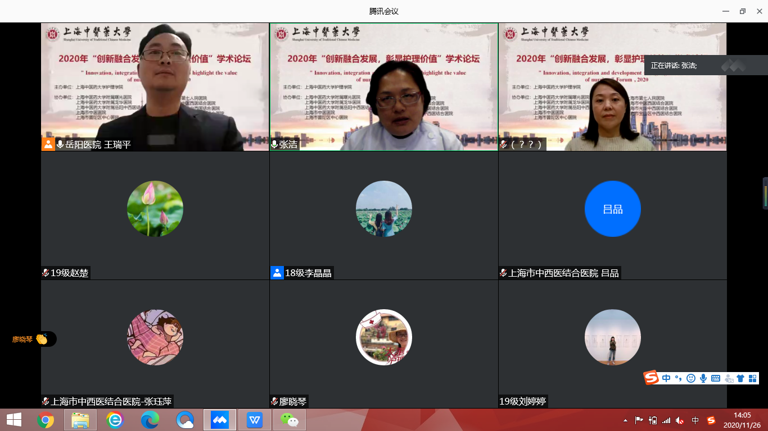Open the Sogou emoji smiley panel
Viewport: 768px width, 431px height.
click(691, 378)
